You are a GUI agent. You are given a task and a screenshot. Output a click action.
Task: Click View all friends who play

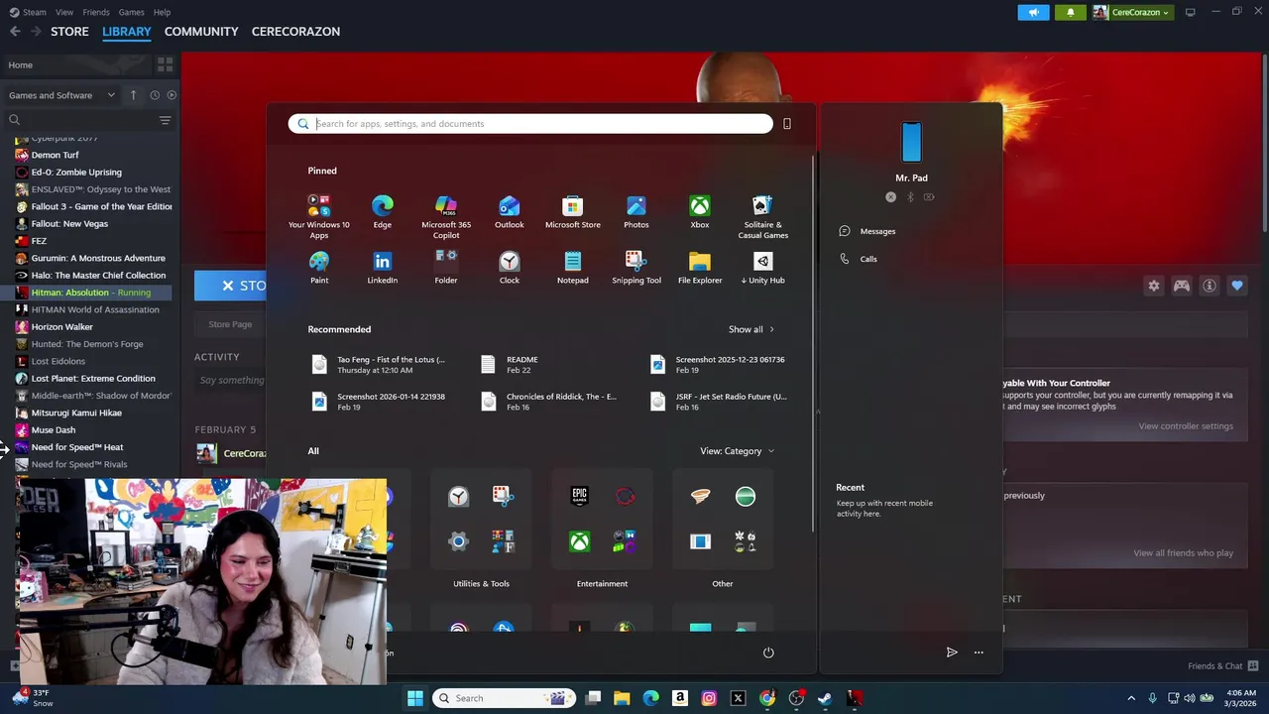point(1183,553)
